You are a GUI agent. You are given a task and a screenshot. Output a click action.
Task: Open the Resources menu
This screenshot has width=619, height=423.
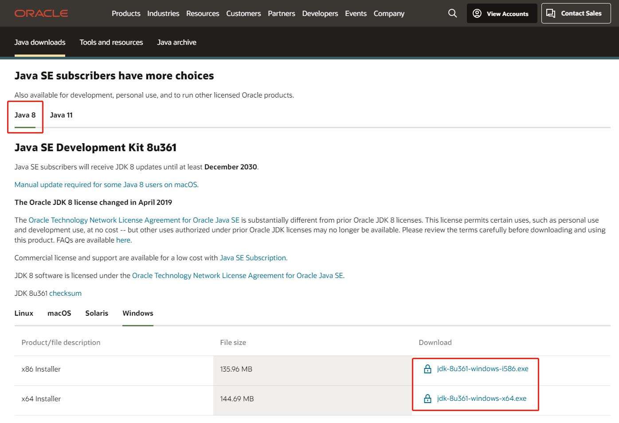point(203,13)
